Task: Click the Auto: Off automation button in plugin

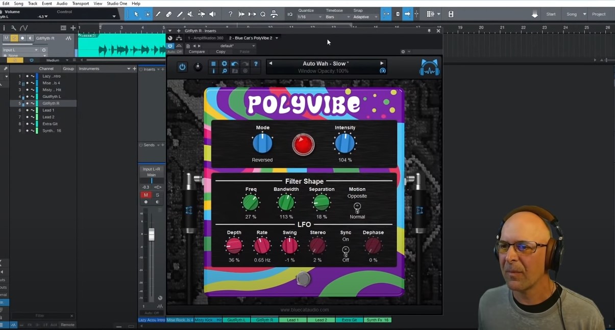Action: click(174, 52)
